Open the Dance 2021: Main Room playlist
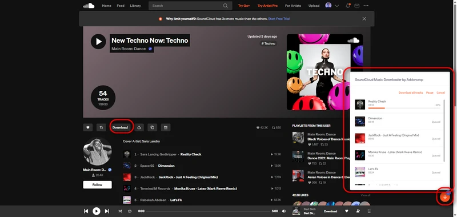This screenshot has height=217, width=457. tap(329, 158)
